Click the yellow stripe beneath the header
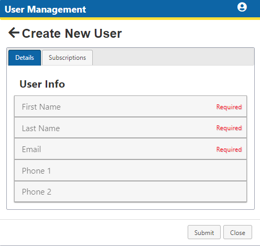The width and height of the screenshot is (260, 246). coord(130,18)
